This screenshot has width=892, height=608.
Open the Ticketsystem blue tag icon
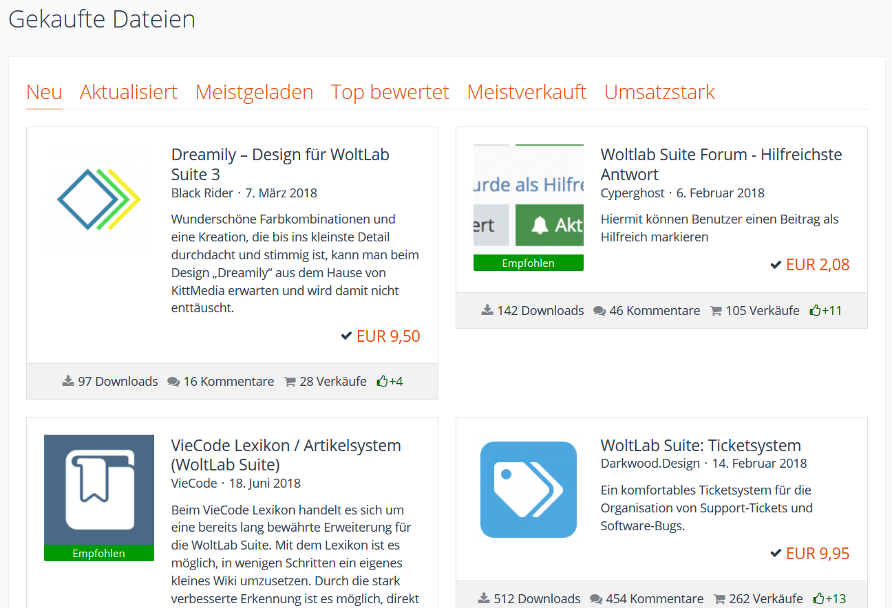528,490
